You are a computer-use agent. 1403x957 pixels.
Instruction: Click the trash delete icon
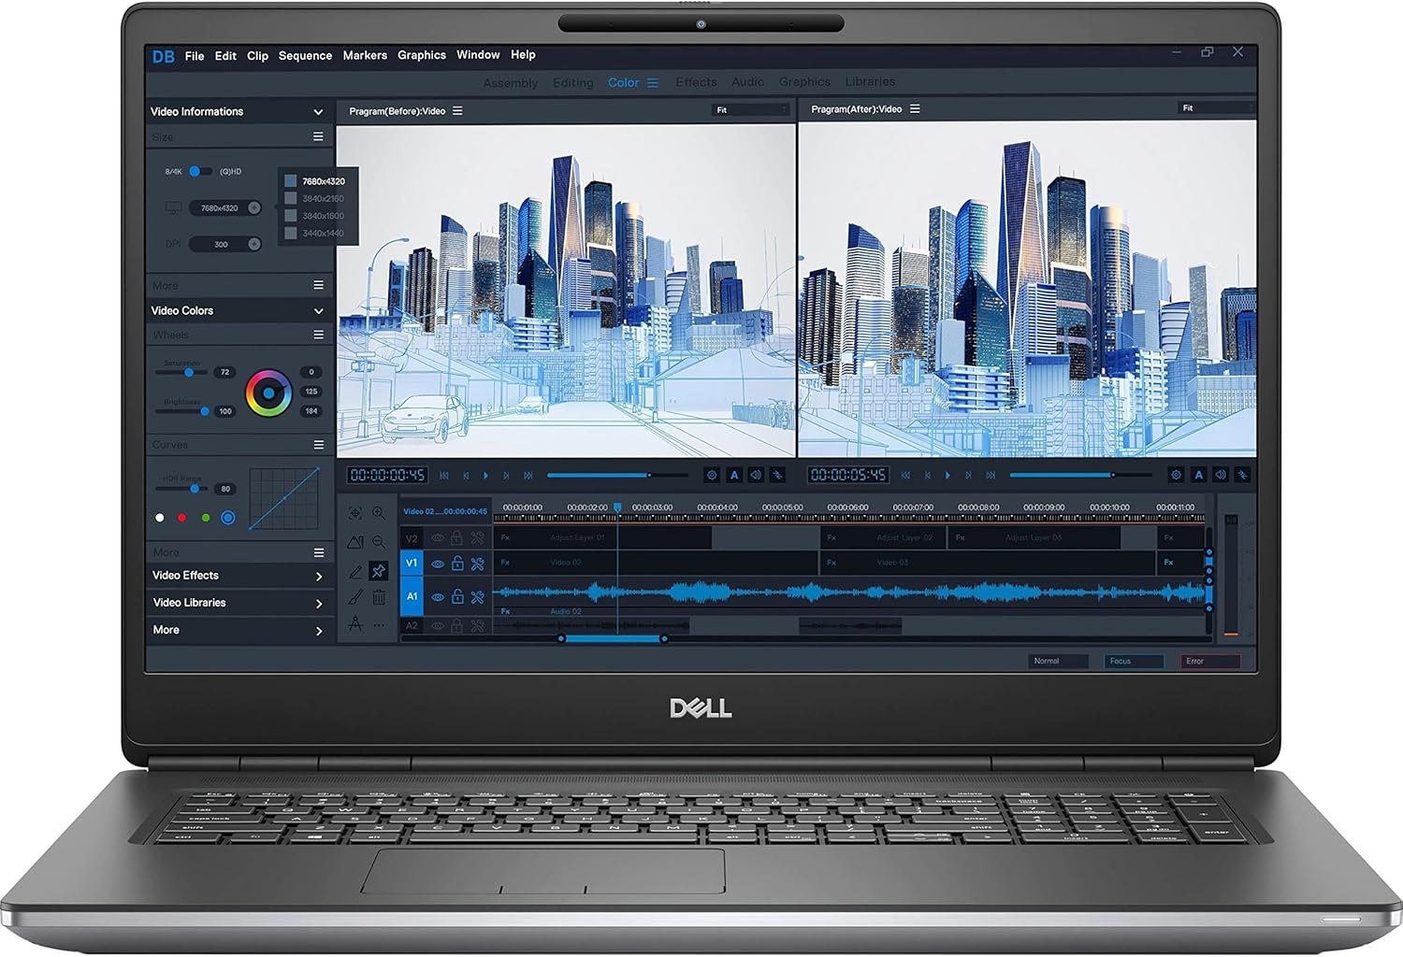pos(379,597)
